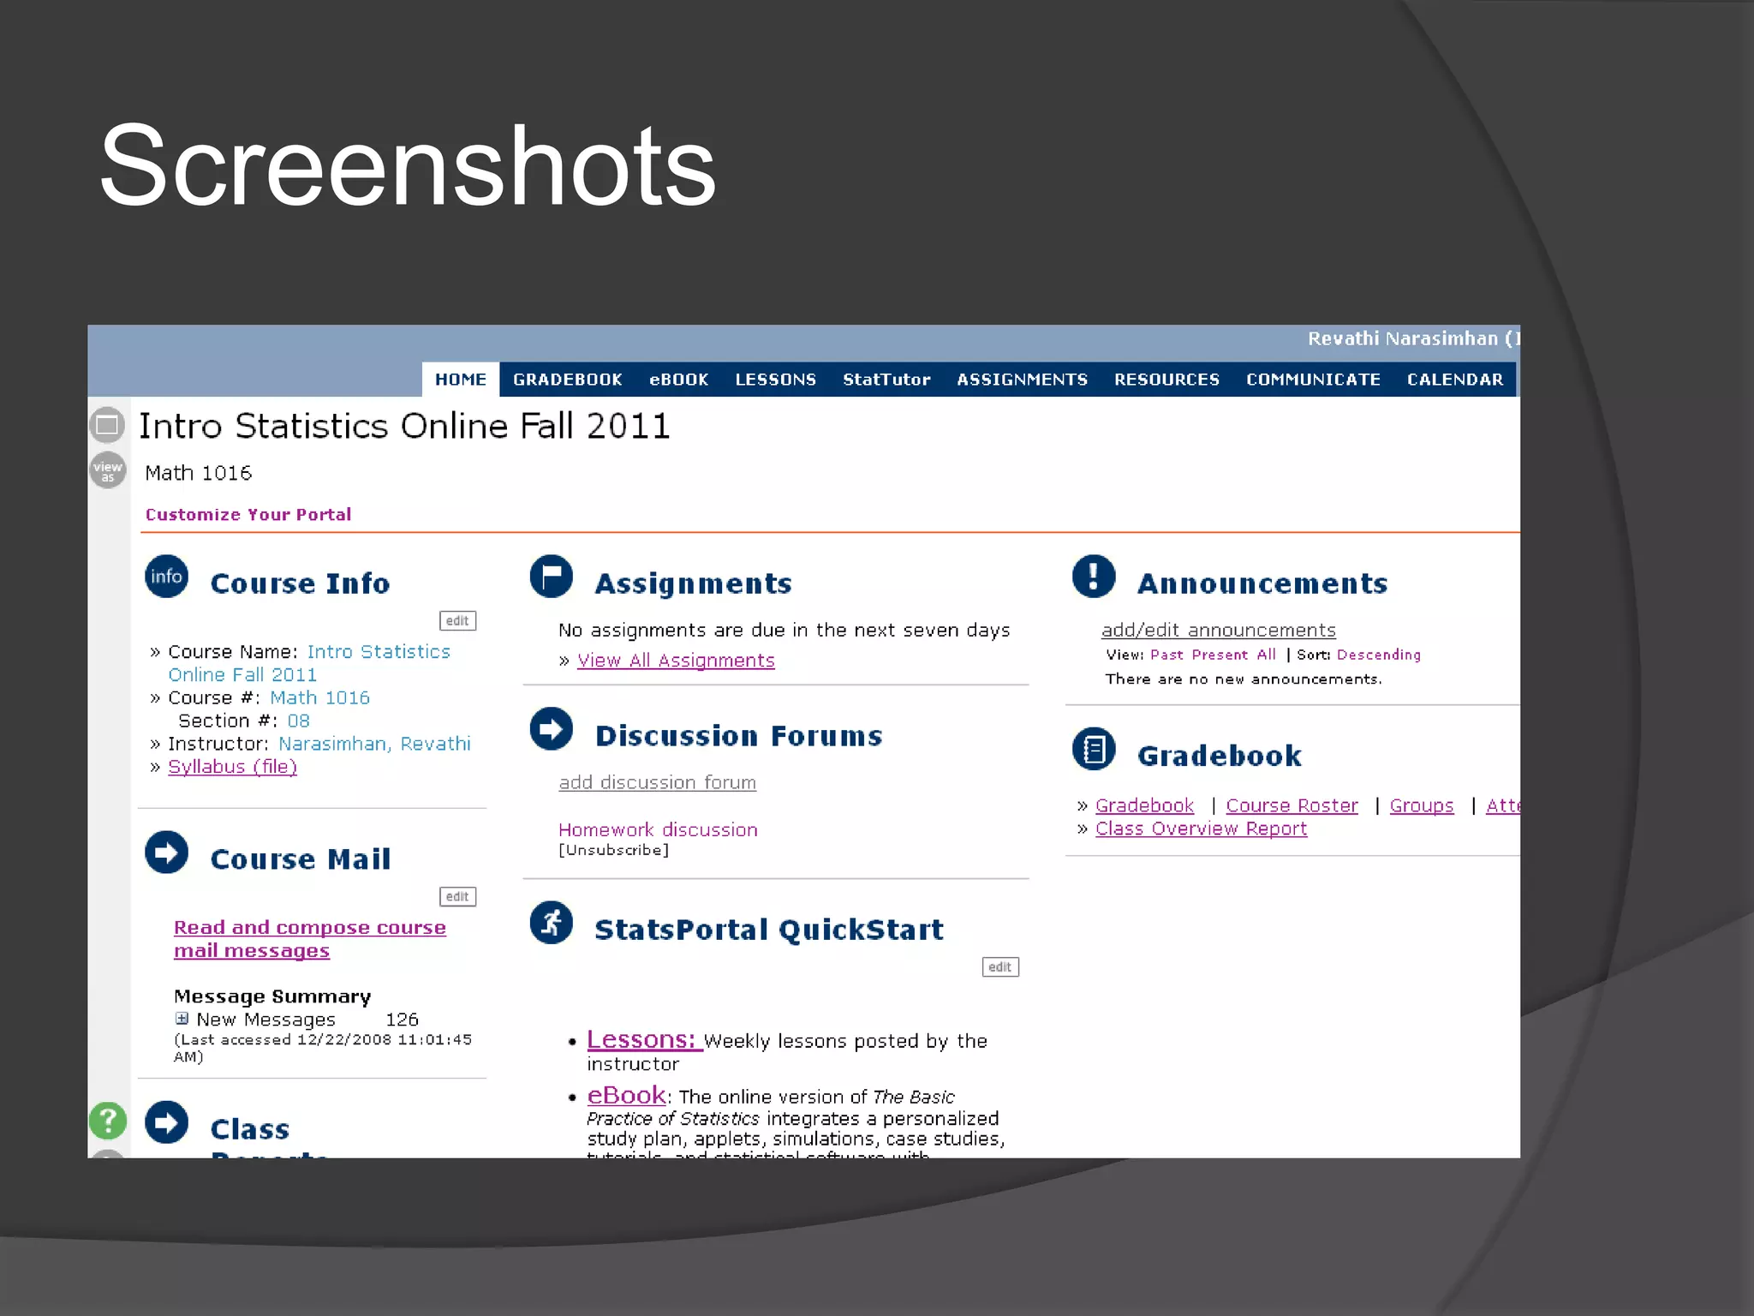Open the Class Overview Report link
1754x1316 pixels.
point(1201,828)
